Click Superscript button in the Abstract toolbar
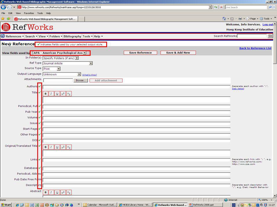This screenshot has height=207, width=277. coord(63,192)
